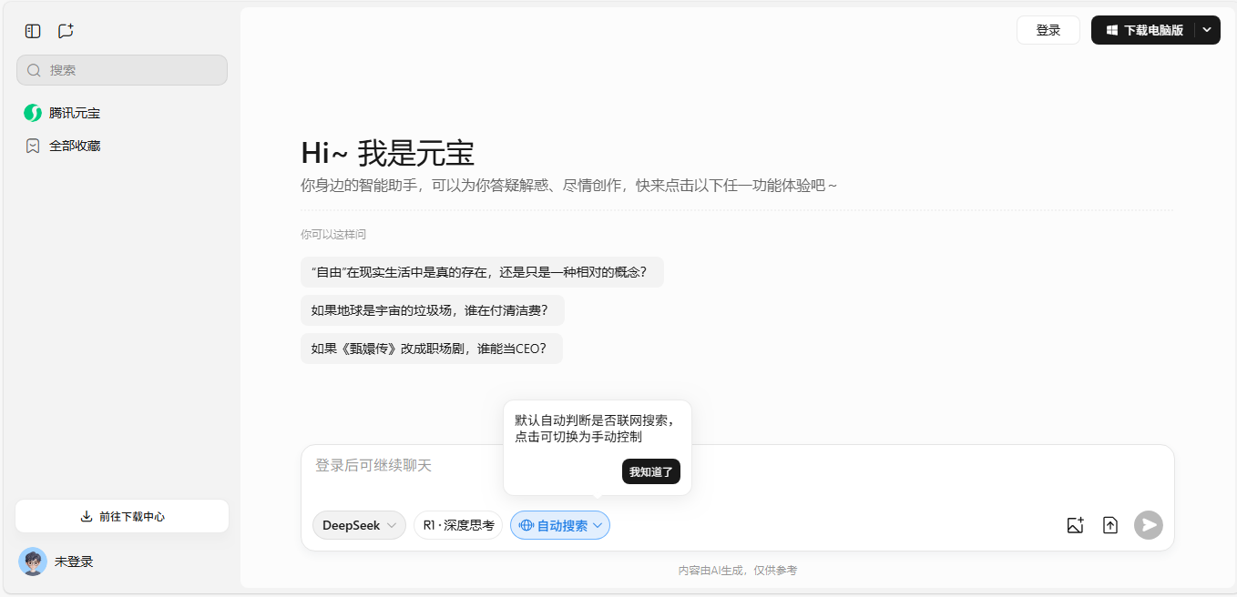Click the 登录 button
Screen dimensions: 1237x597
pyautogui.click(x=1048, y=30)
